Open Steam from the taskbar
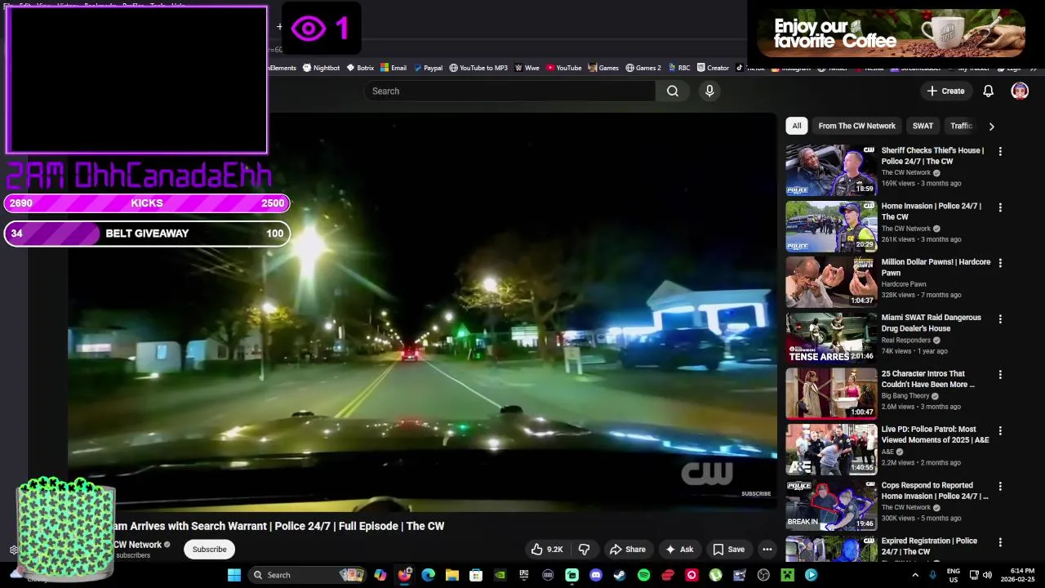 point(620,575)
